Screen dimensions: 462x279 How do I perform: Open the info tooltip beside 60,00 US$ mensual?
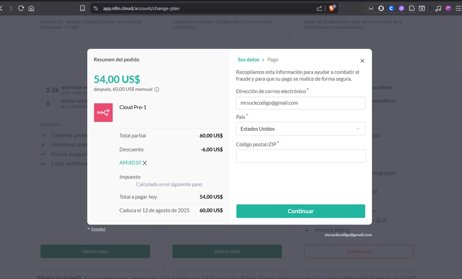click(157, 89)
